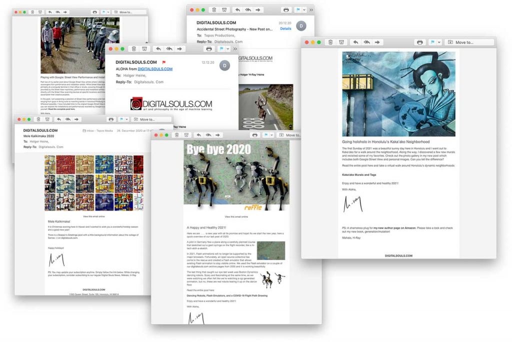Click the flight path map thumbnail
This screenshot has height=342, width=512.
pos(271,251)
